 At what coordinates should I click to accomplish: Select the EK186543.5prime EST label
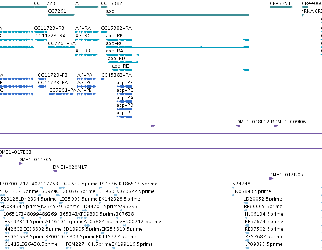[137, 184]
